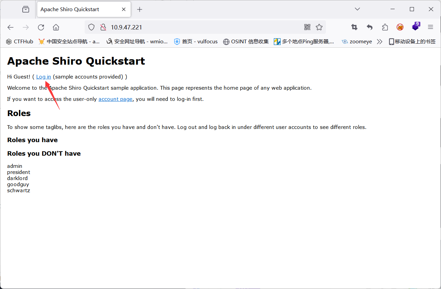Minimize the browser window
441x289 pixels.
click(393, 9)
